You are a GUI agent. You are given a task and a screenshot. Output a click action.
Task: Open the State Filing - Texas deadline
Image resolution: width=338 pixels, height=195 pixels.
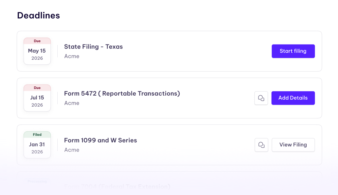tap(93, 47)
